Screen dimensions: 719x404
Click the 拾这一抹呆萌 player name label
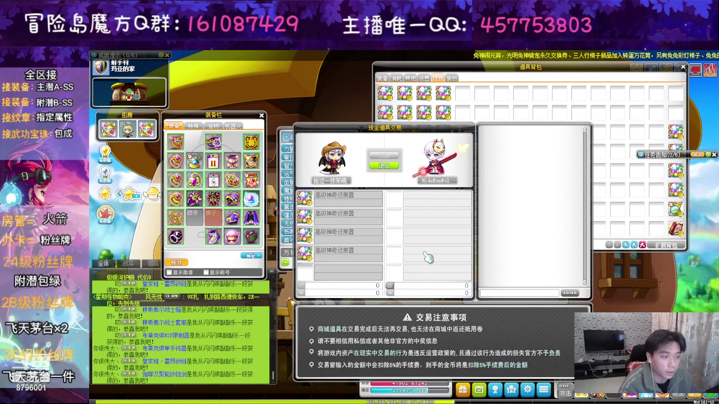[x=330, y=181]
